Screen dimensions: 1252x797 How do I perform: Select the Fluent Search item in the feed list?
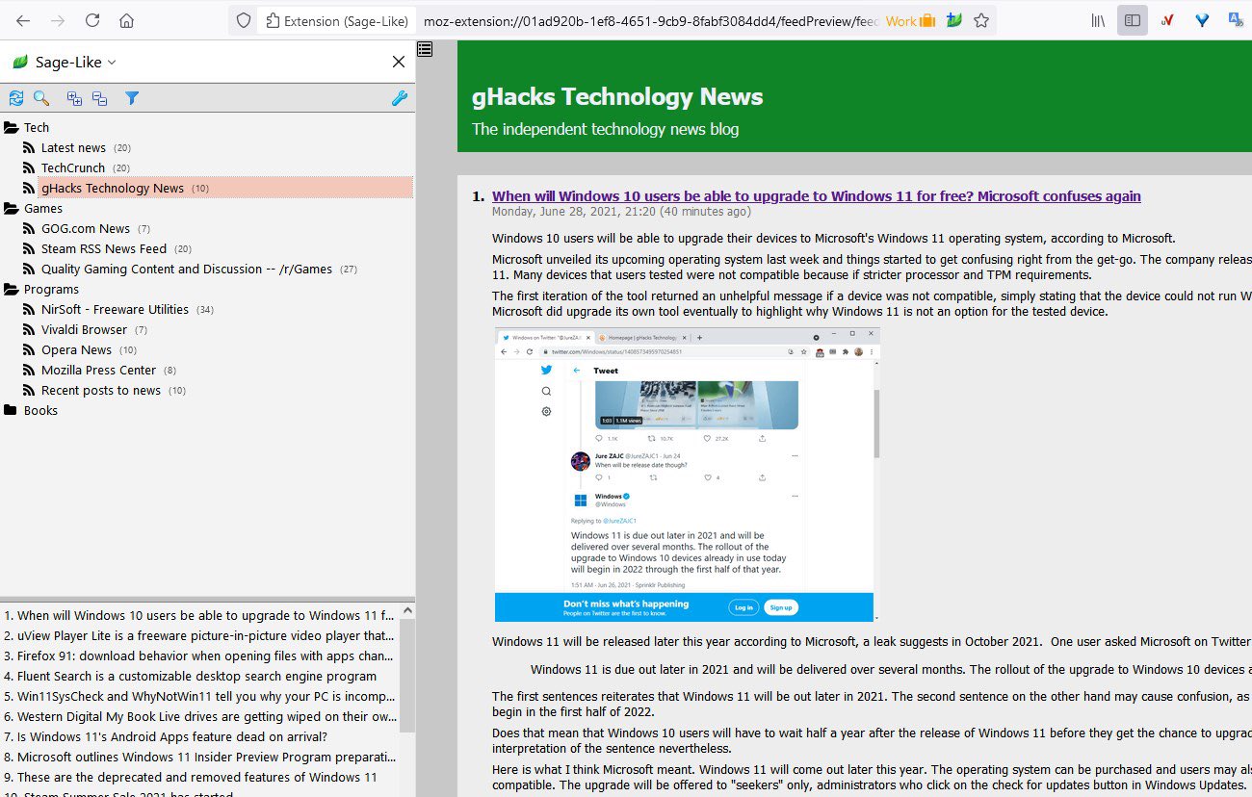pos(199,676)
